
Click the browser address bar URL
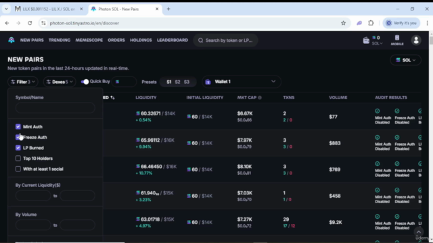(84, 23)
